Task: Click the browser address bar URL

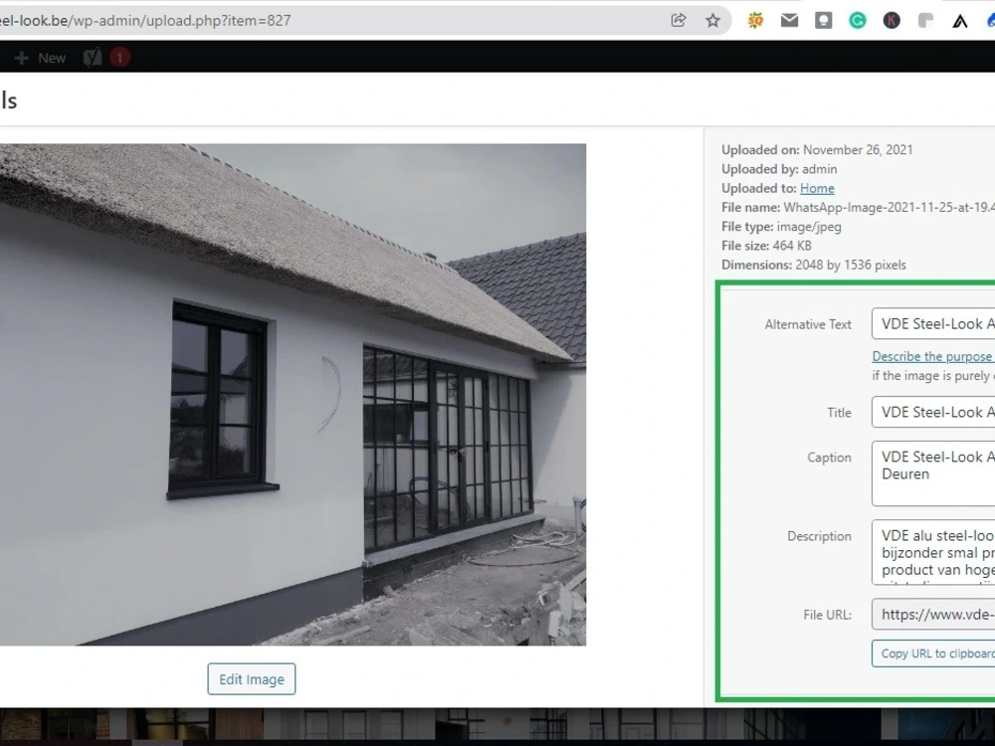Action: click(145, 20)
